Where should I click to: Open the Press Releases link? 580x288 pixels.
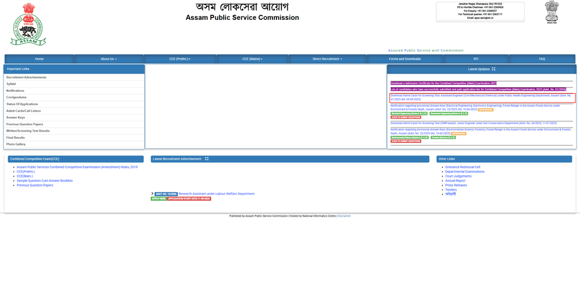pos(456,185)
